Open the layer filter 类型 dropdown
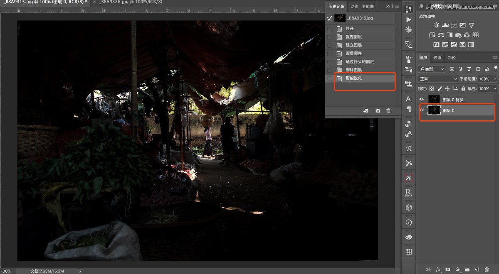 click(431, 69)
